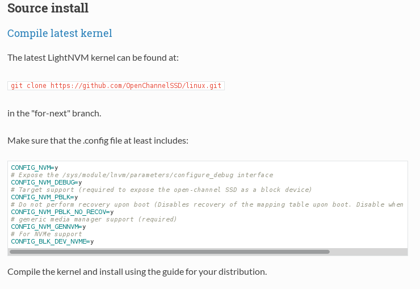Click the CONFIG_BLK_DEV_NVME=y line
The width and height of the screenshot is (420, 289).
[x=52, y=241]
